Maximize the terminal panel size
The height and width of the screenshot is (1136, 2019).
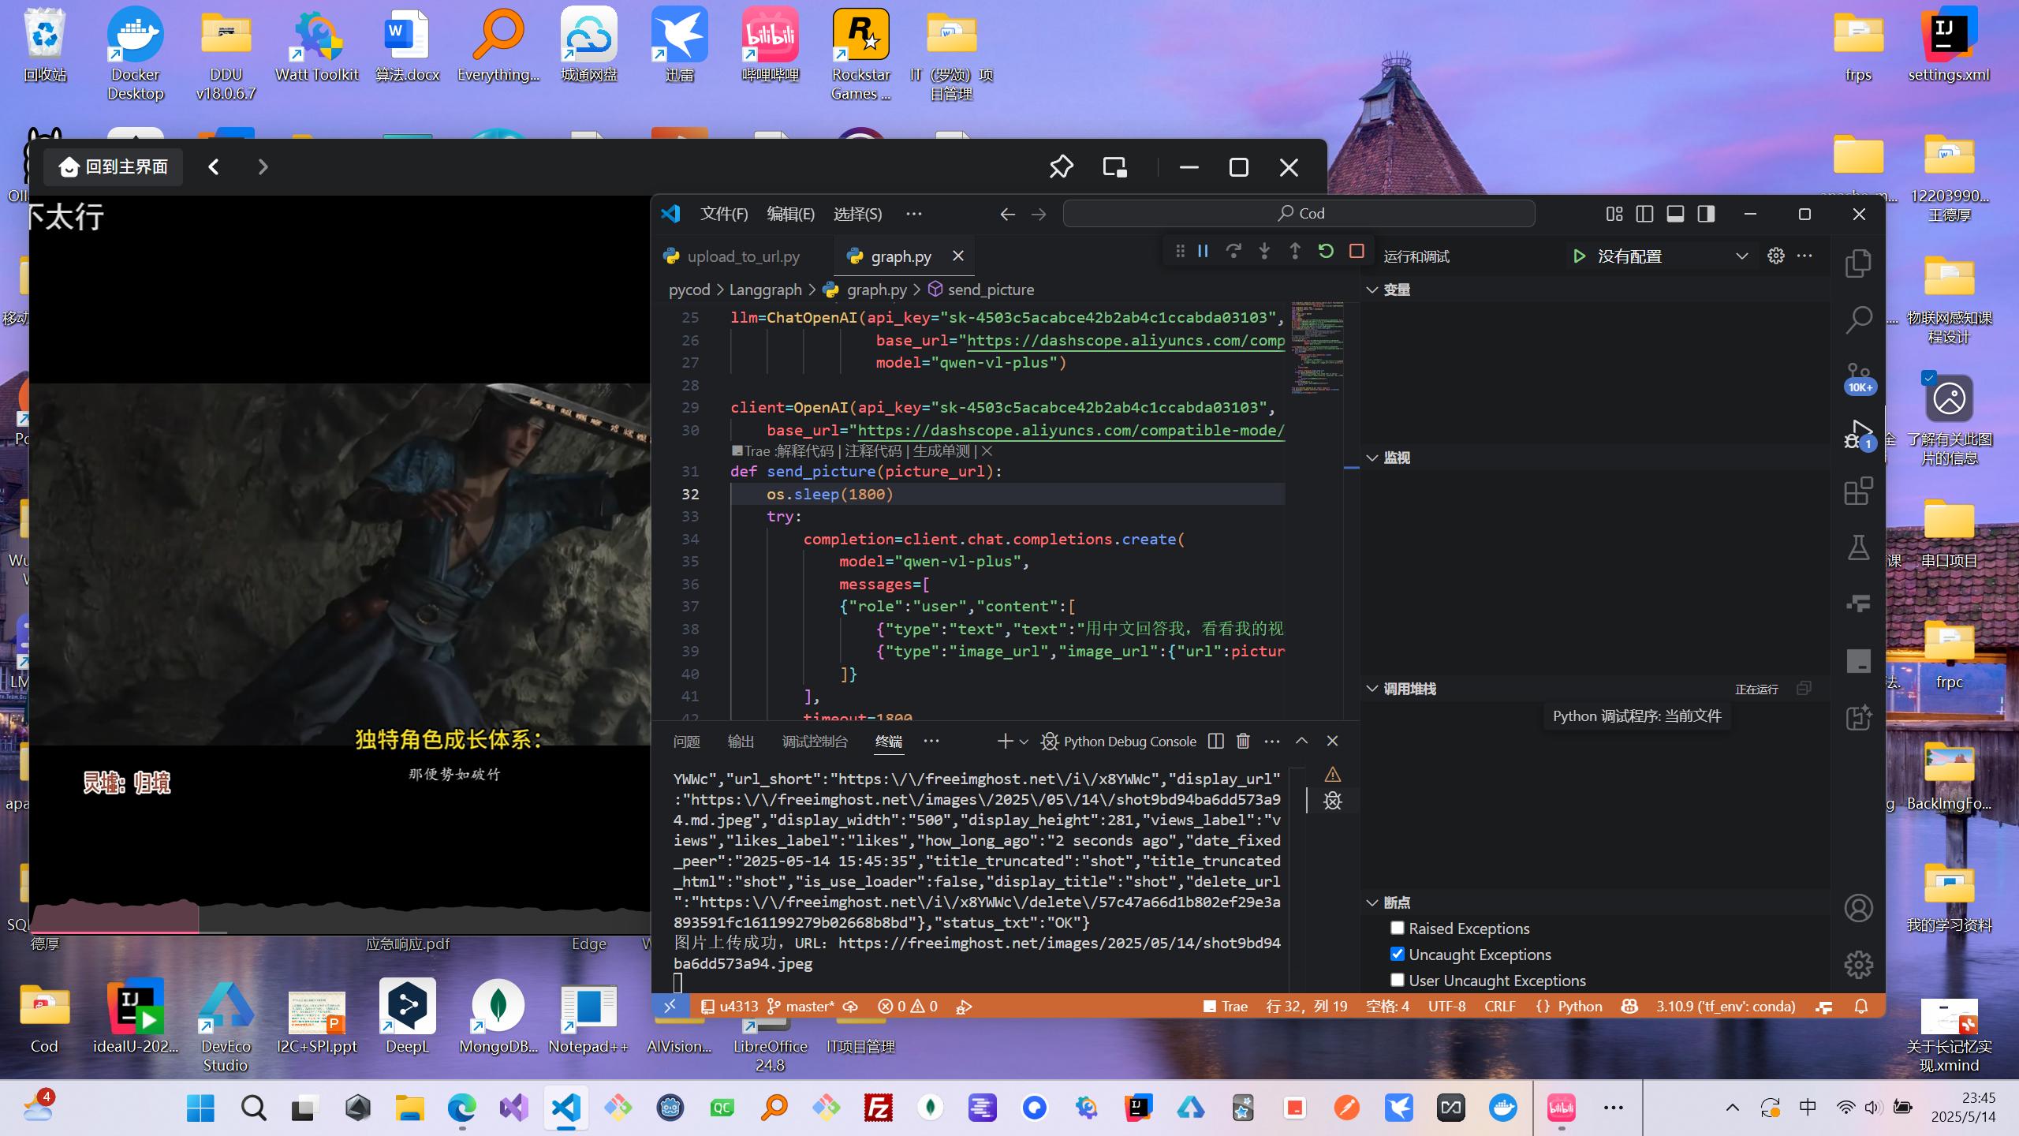click(1301, 741)
